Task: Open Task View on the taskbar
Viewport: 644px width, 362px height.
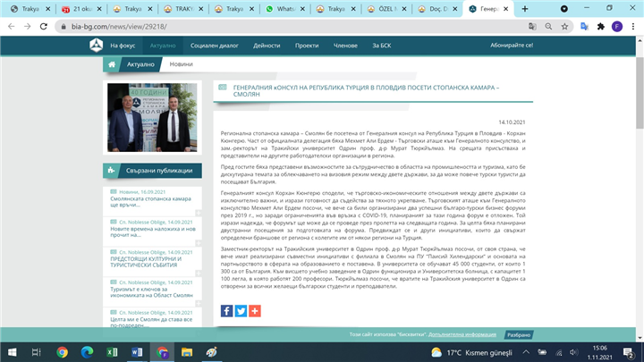Action: [x=36, y=352]
